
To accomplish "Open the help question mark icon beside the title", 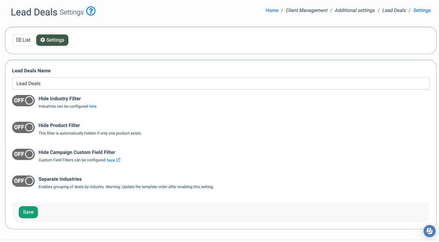I will pos(91,11).
